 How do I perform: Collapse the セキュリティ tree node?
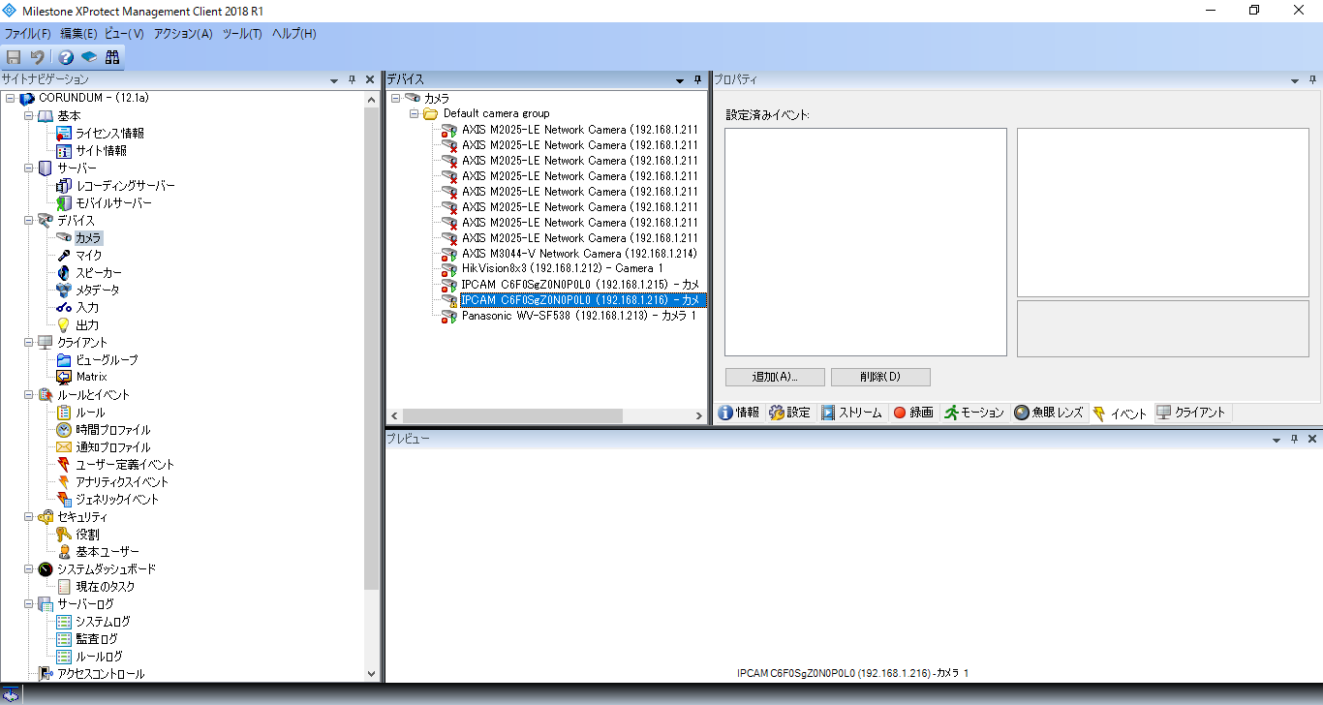(x=29, y=517)
